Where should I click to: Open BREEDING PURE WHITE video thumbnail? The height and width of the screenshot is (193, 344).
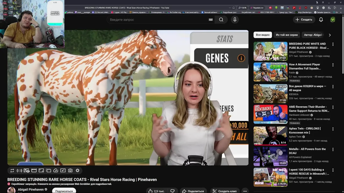click(270, 51)
